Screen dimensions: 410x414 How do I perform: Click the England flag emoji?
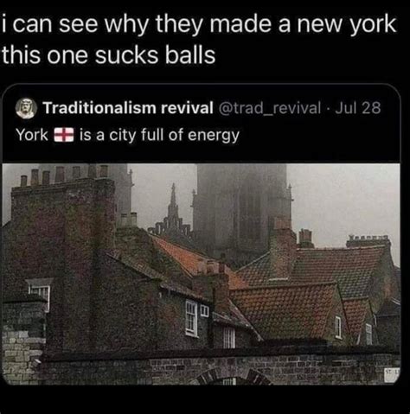point(64,135)
